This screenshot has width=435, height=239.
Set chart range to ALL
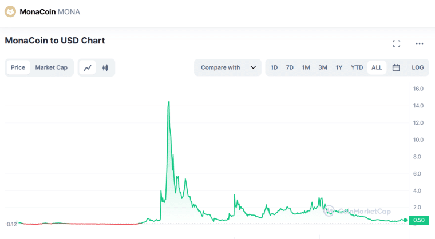[377, 67]
